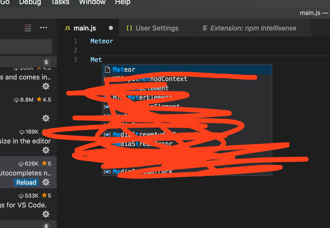
Task: Clear the extensions search filter
Action: pos(28,28)
